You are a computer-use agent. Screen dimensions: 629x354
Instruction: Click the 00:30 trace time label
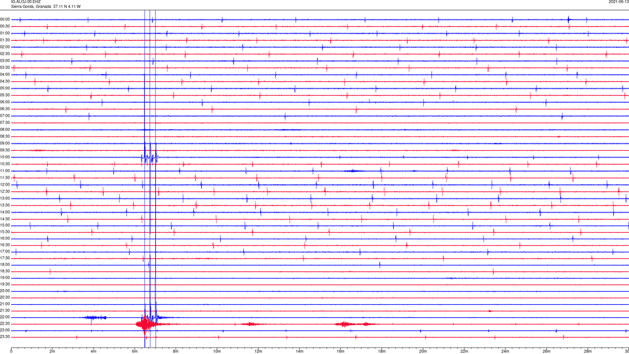(x=5, y=26)
